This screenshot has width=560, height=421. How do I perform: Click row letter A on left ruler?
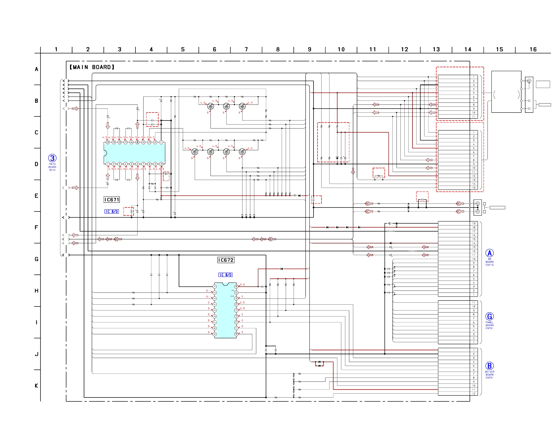point(36,69)
